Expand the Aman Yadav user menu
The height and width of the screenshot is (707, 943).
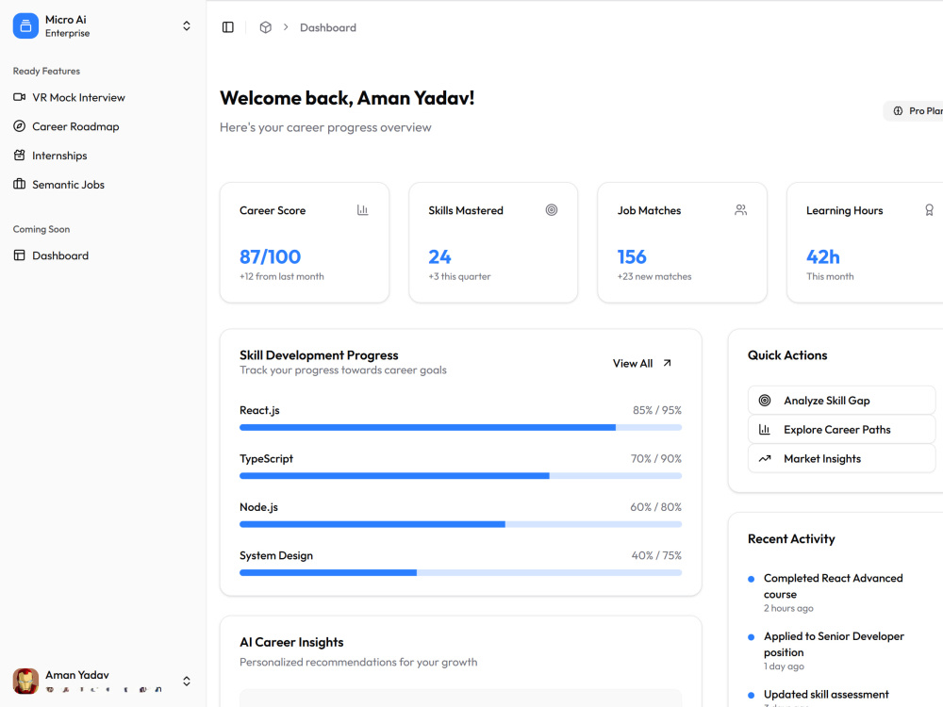pyautogui.click(x=187, y=681)
